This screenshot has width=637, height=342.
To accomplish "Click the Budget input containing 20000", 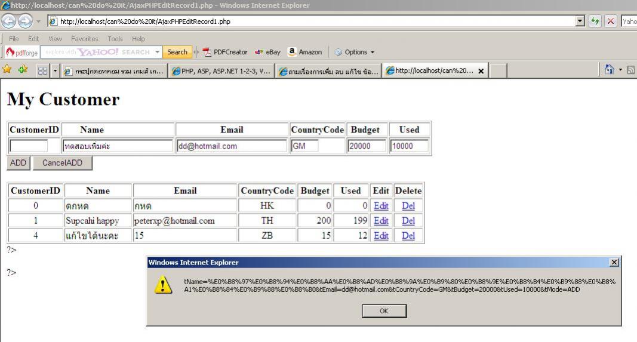I will coord(366,146).
